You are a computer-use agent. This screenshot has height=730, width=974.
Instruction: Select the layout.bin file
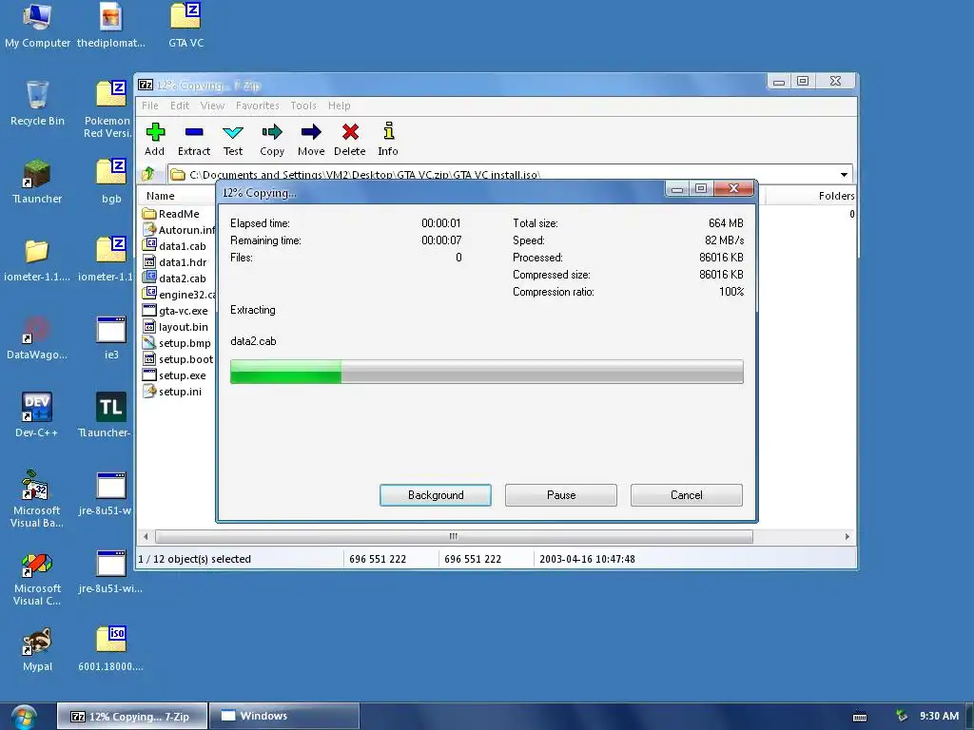pos(175,327)
